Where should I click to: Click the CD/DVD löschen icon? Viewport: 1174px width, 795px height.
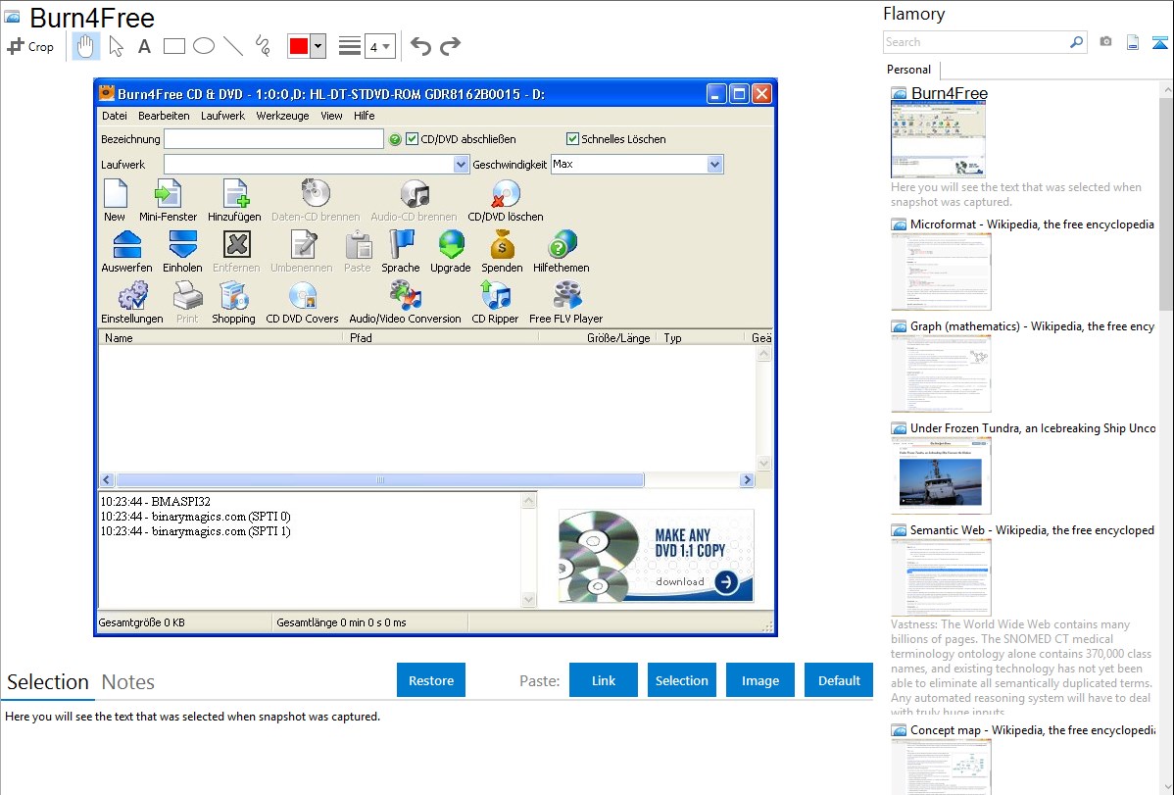tap(506, 201)
